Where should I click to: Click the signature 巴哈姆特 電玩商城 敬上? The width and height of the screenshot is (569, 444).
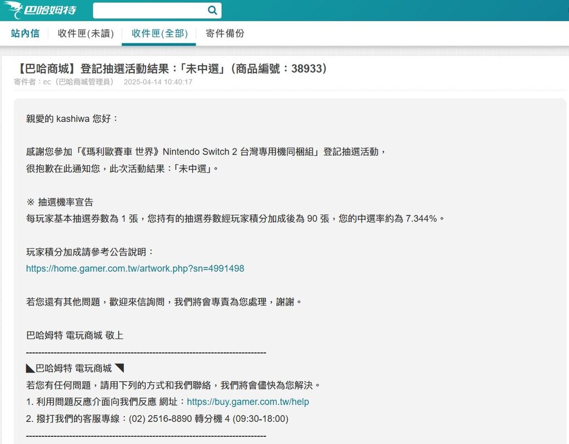pyautogui.click(x=75, y=335)
